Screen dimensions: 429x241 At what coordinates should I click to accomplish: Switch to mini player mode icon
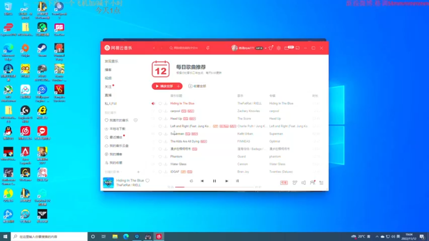298,48
